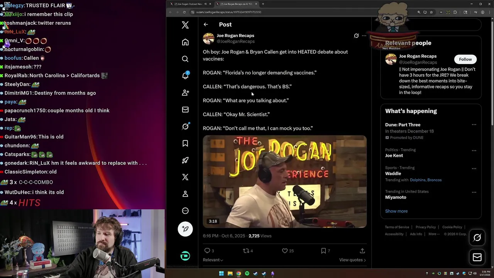Screen dimensions: 494x278
Task: Open Terms of Service footer link
Action: point(397,227)
